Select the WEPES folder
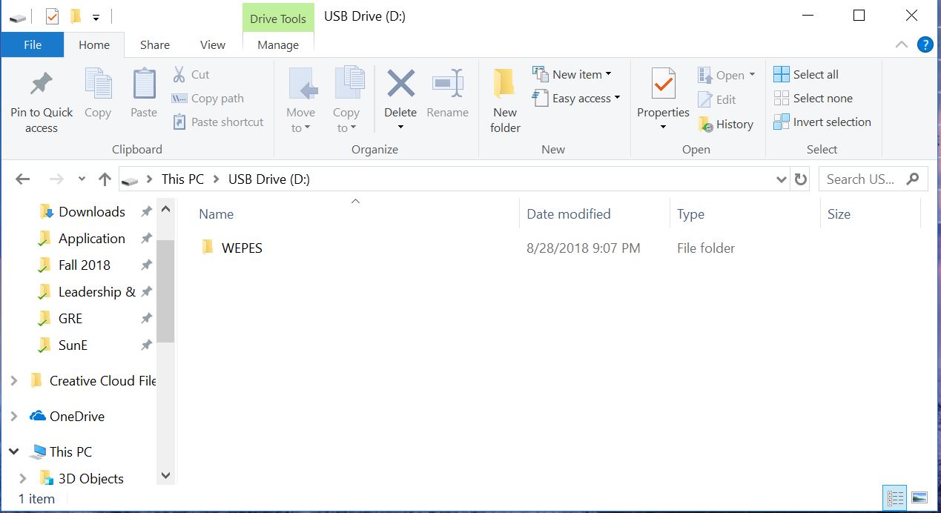941x513 pixels. coord(242,248)
